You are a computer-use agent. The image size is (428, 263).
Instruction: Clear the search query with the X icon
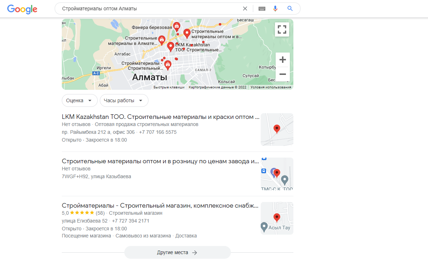point(245,9)
